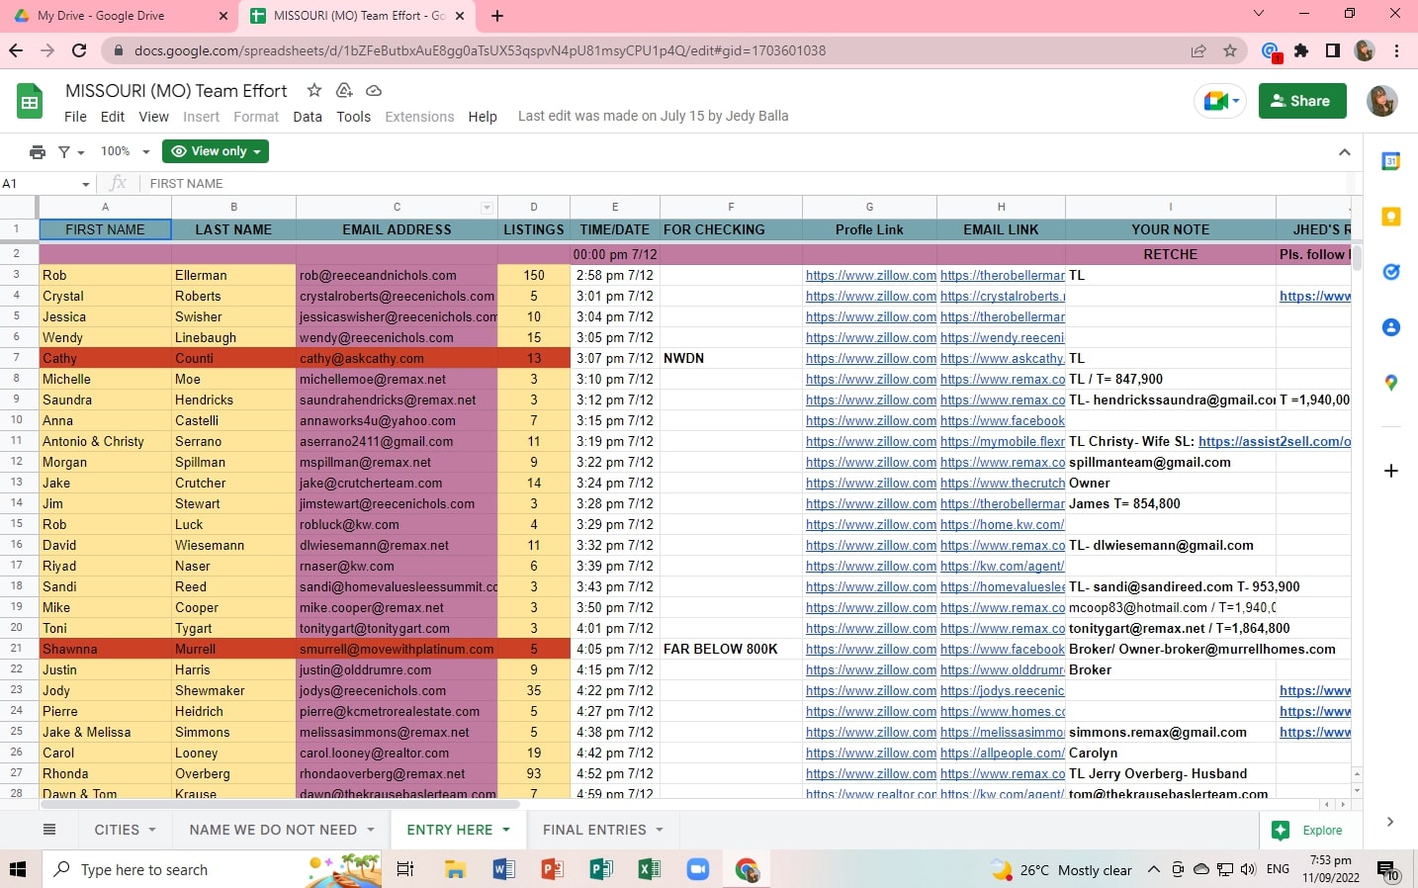1418x888 pixels.
Task: Hide the side panel with arrow
Action: [1390, 822]
